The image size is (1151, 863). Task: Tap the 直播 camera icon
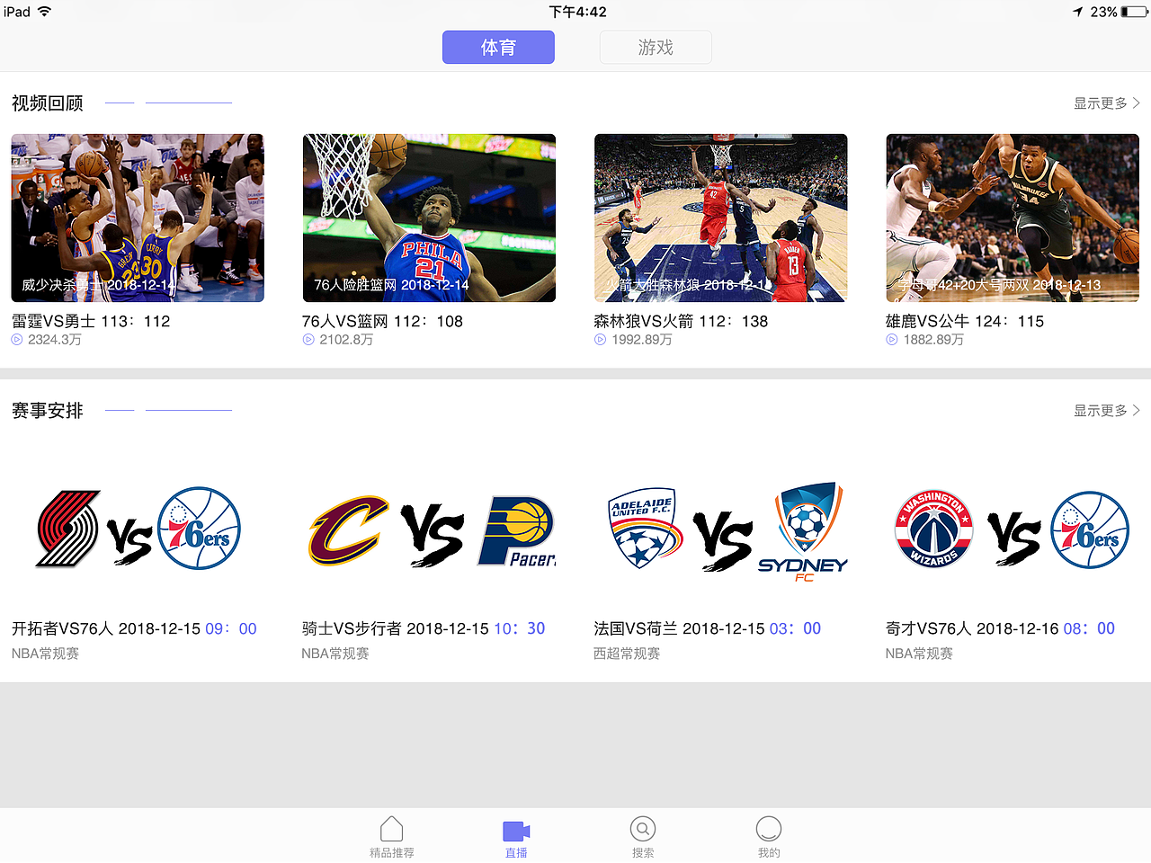(x=516, y=831)
